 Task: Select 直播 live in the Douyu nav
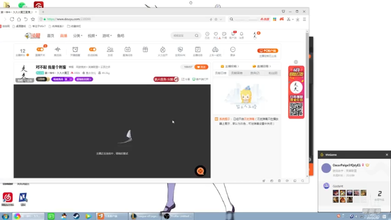click(x=64, y=35)
